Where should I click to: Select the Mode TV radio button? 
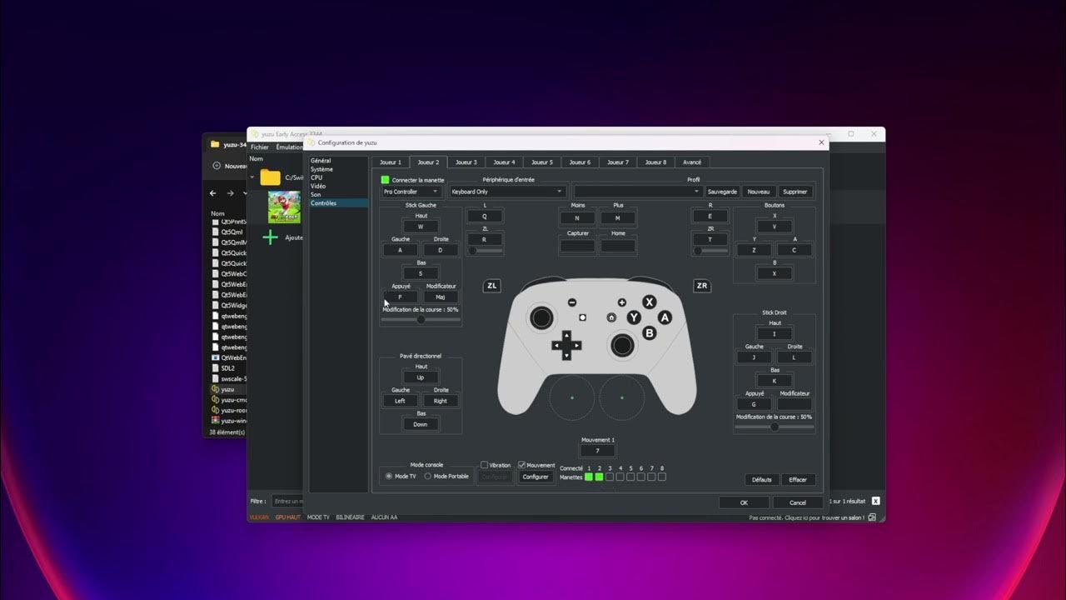[389, 477]
